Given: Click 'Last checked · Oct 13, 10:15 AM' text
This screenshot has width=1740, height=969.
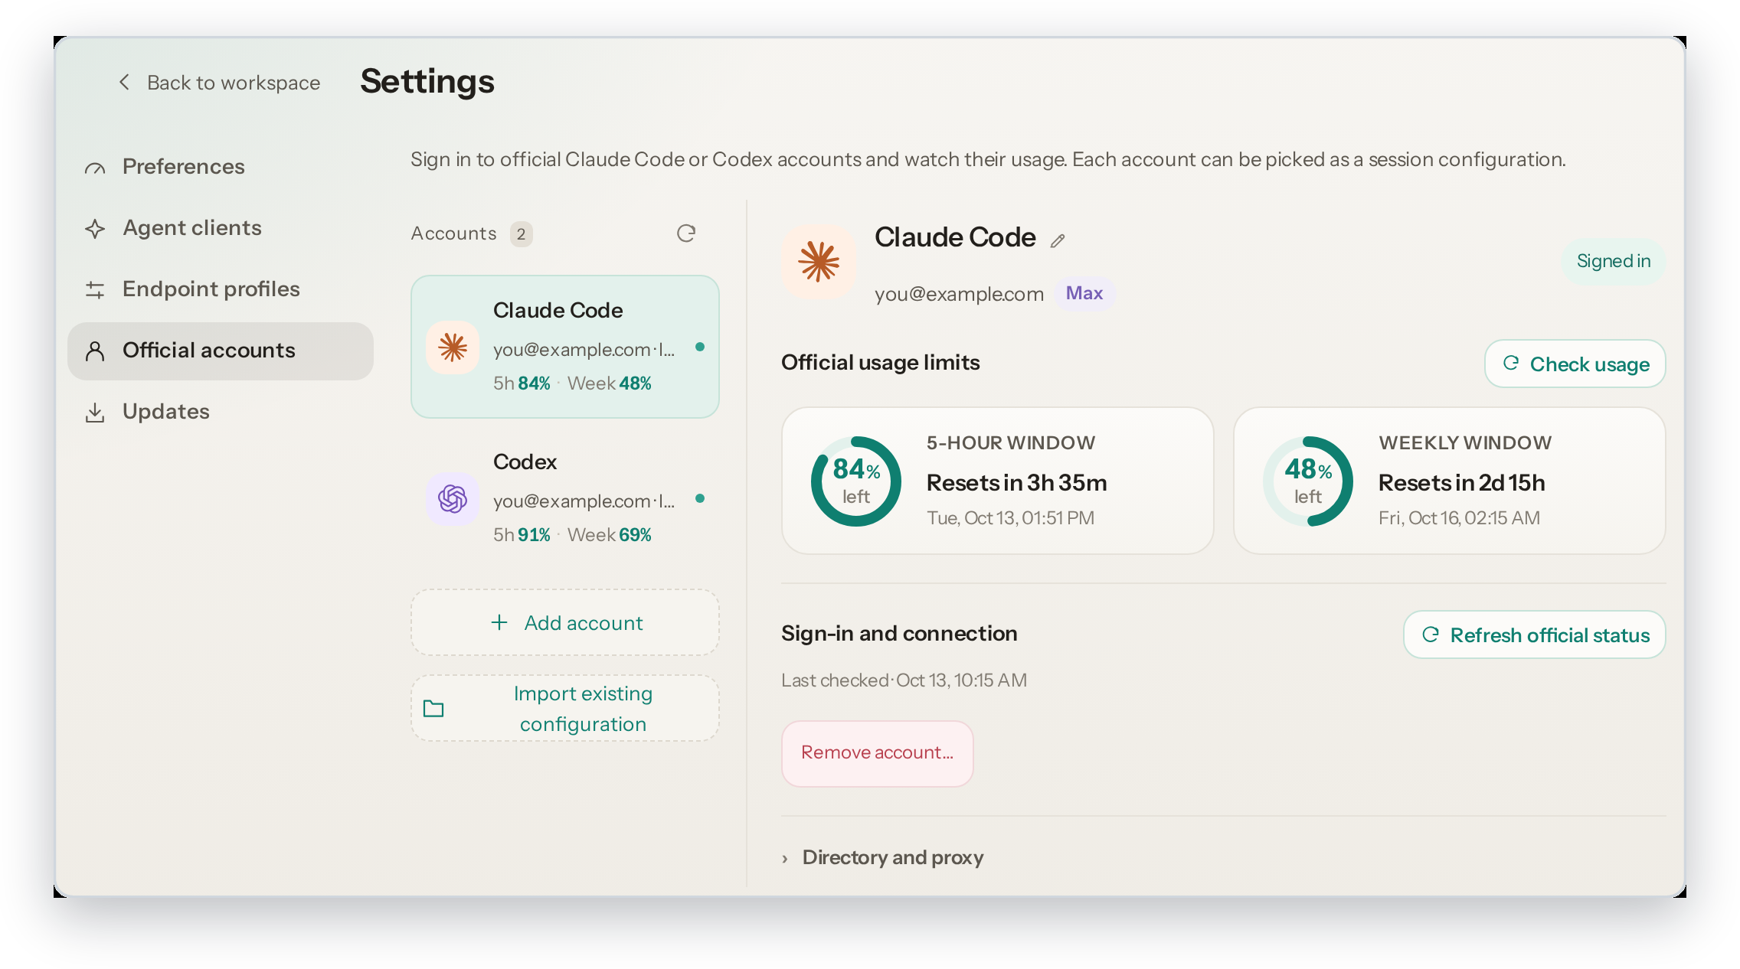Looking at the screenshot, I should coord(904,680).
